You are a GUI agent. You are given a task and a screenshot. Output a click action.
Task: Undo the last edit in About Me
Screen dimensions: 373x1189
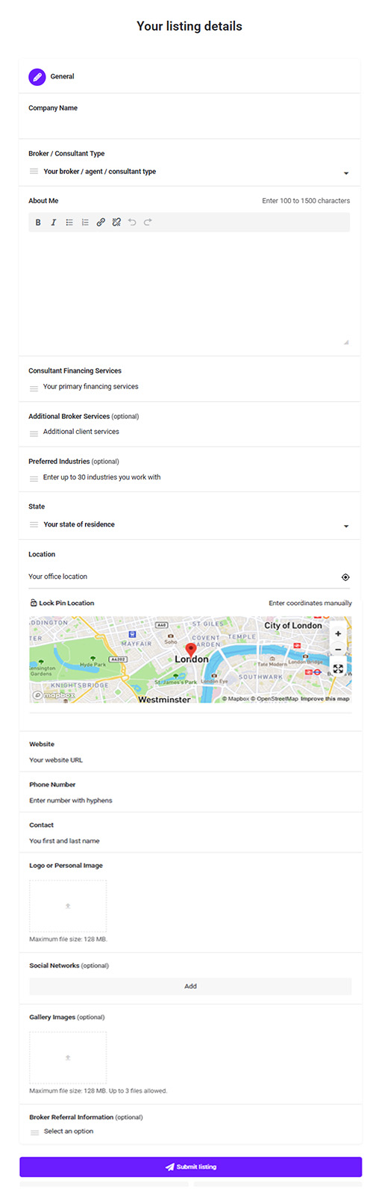point(132,223)
